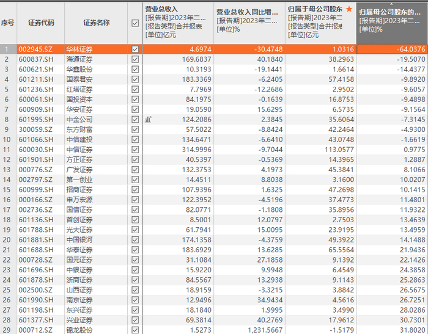Viewport: 428px width, 334px height.
Task: Click security name 方正证券
Action: pos(79,159)
